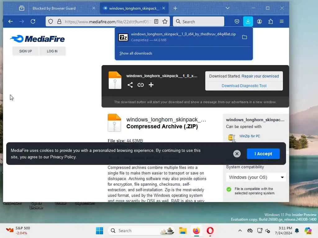Expand the list all tabs chevron
The width and height of the screenshot is (318, 238).
228,8
